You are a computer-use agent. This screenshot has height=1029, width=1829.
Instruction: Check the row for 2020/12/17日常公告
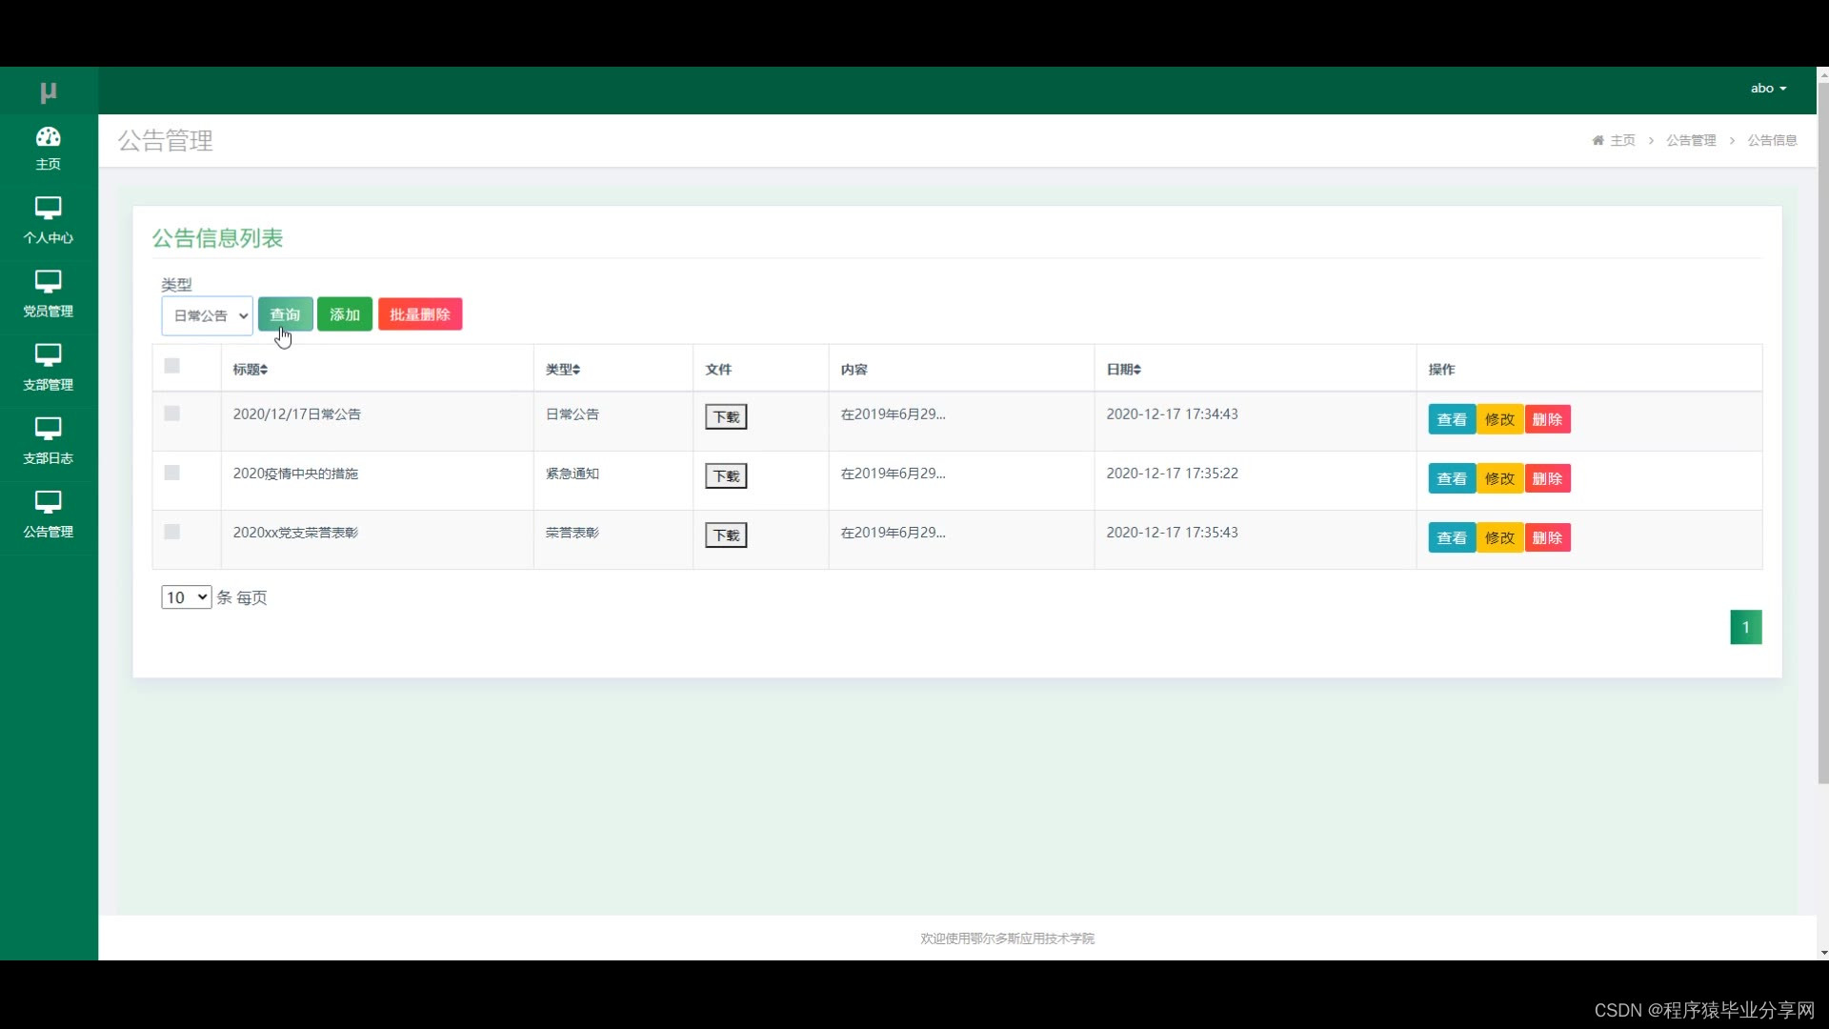(172, 414)
